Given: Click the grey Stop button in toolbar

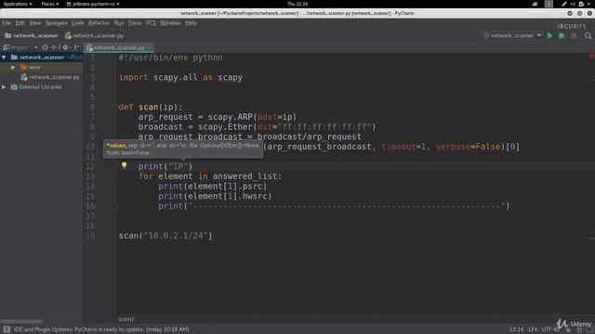Looking at the screenshot, I should (574, 35).
